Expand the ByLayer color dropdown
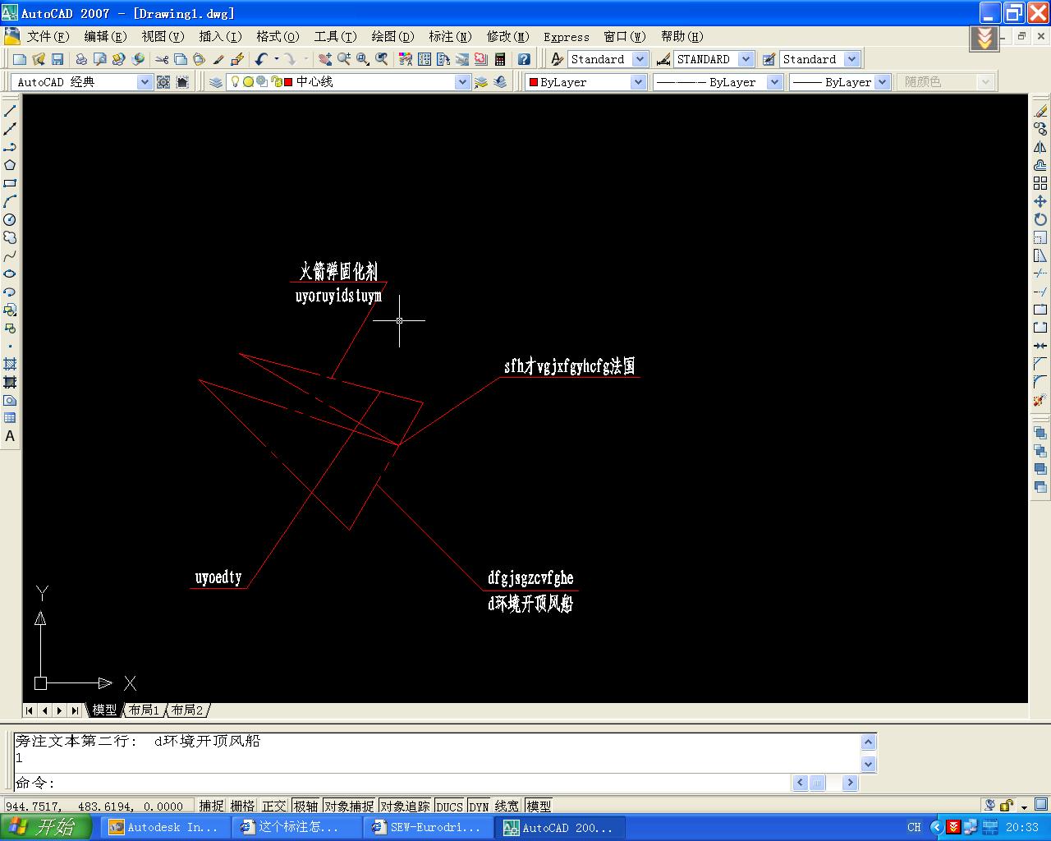1051x841 pixels. point(638,82)
